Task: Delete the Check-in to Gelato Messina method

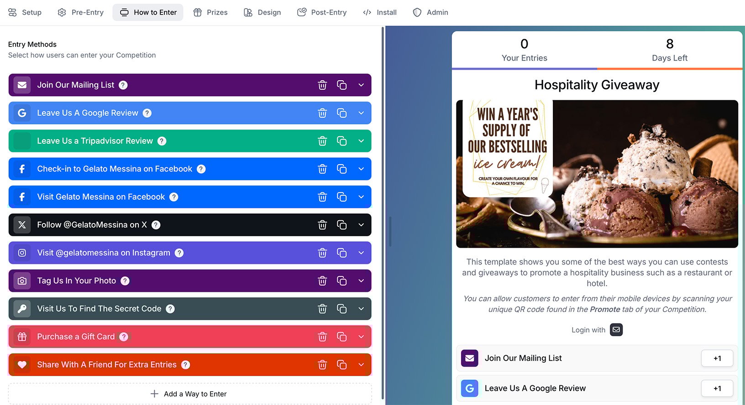Action: 322,169
